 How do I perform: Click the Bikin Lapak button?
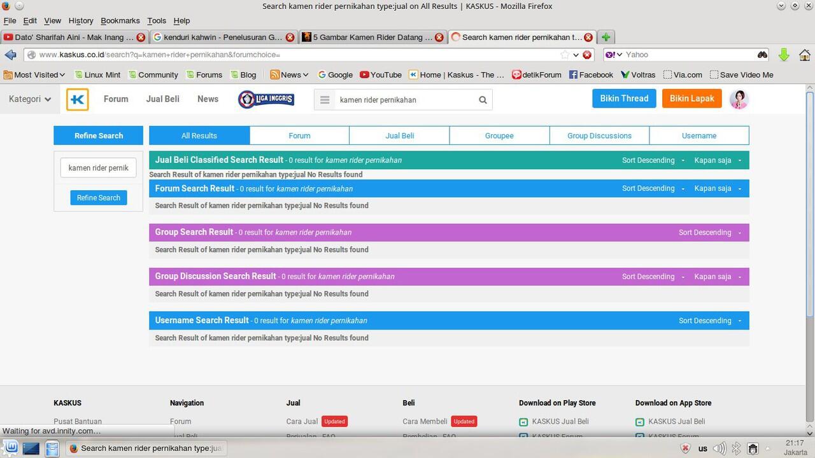point(691,99)
